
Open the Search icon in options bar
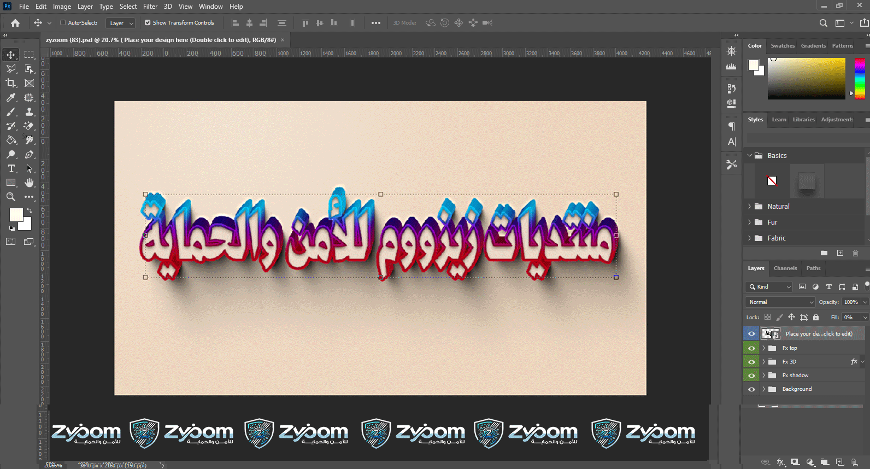tap(824, 23)
